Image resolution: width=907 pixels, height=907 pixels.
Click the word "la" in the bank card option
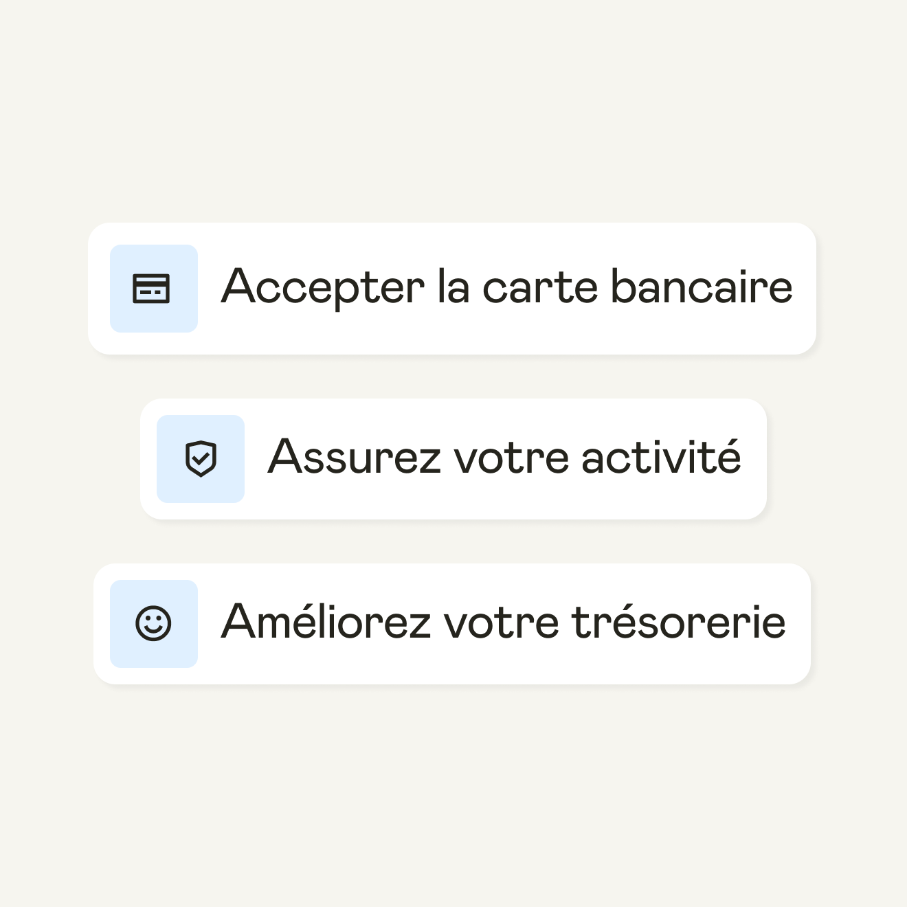(x=453, y=287)
